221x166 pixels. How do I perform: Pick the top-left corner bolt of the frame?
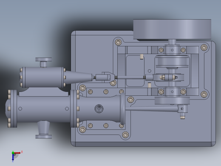[x=118, y=42]
